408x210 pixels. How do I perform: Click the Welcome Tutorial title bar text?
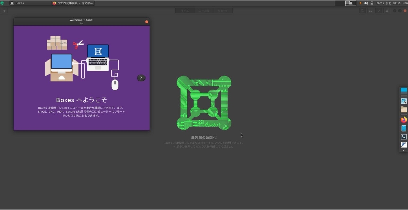pos(82,20)
